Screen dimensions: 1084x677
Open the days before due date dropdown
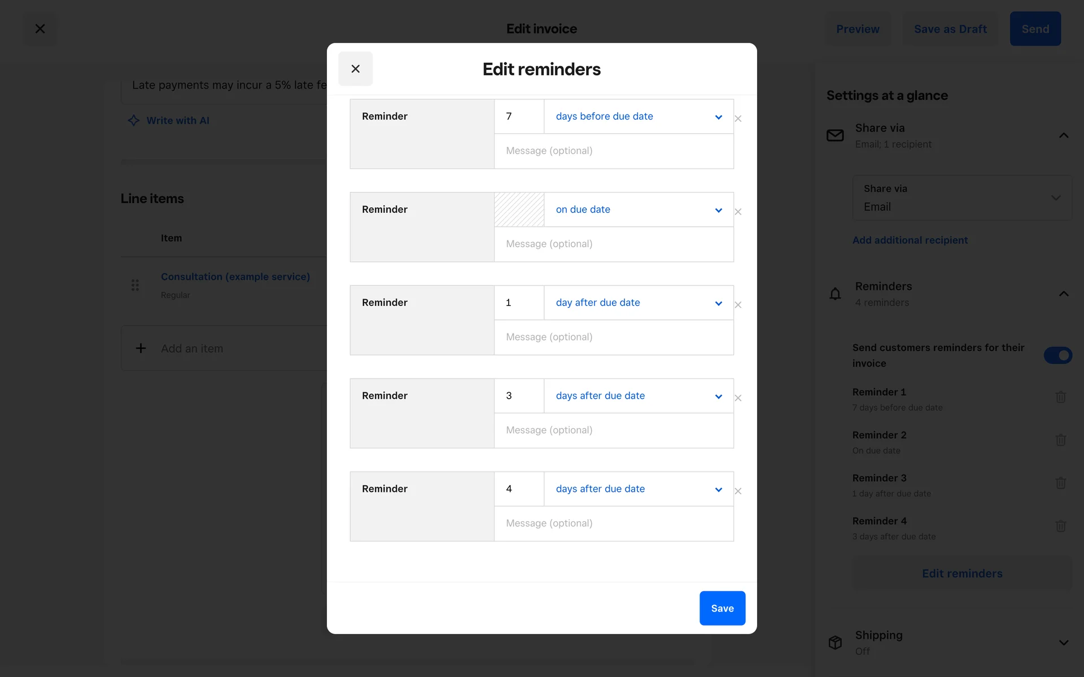pos(639,116)
